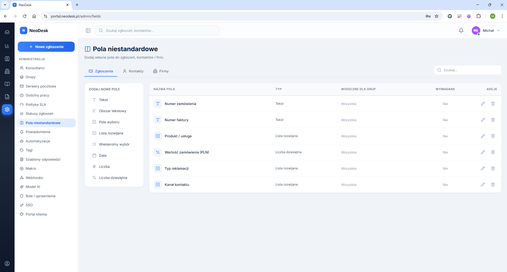The width and height of the screenshot is (507, 272).
Task: Focus the global search box for tickets
Action: pyautogui.click(x=157, y=30)
